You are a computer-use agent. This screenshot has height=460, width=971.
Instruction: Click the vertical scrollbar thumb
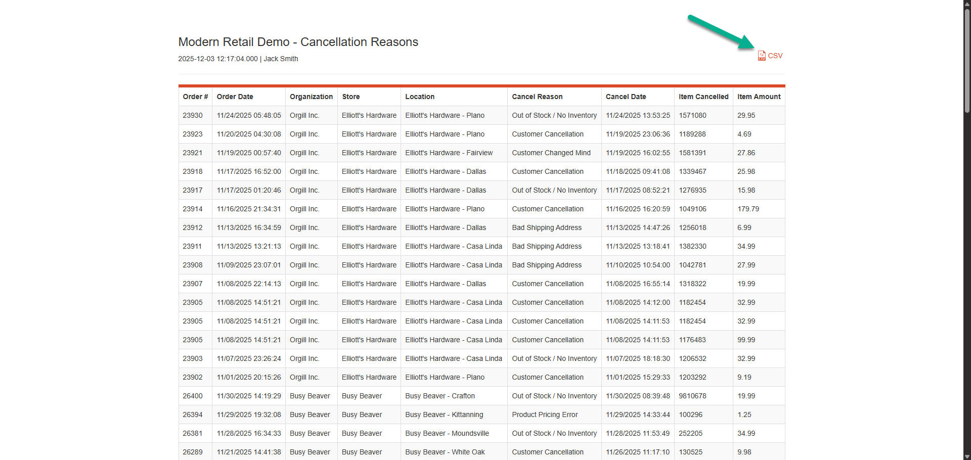coord(967,61)
